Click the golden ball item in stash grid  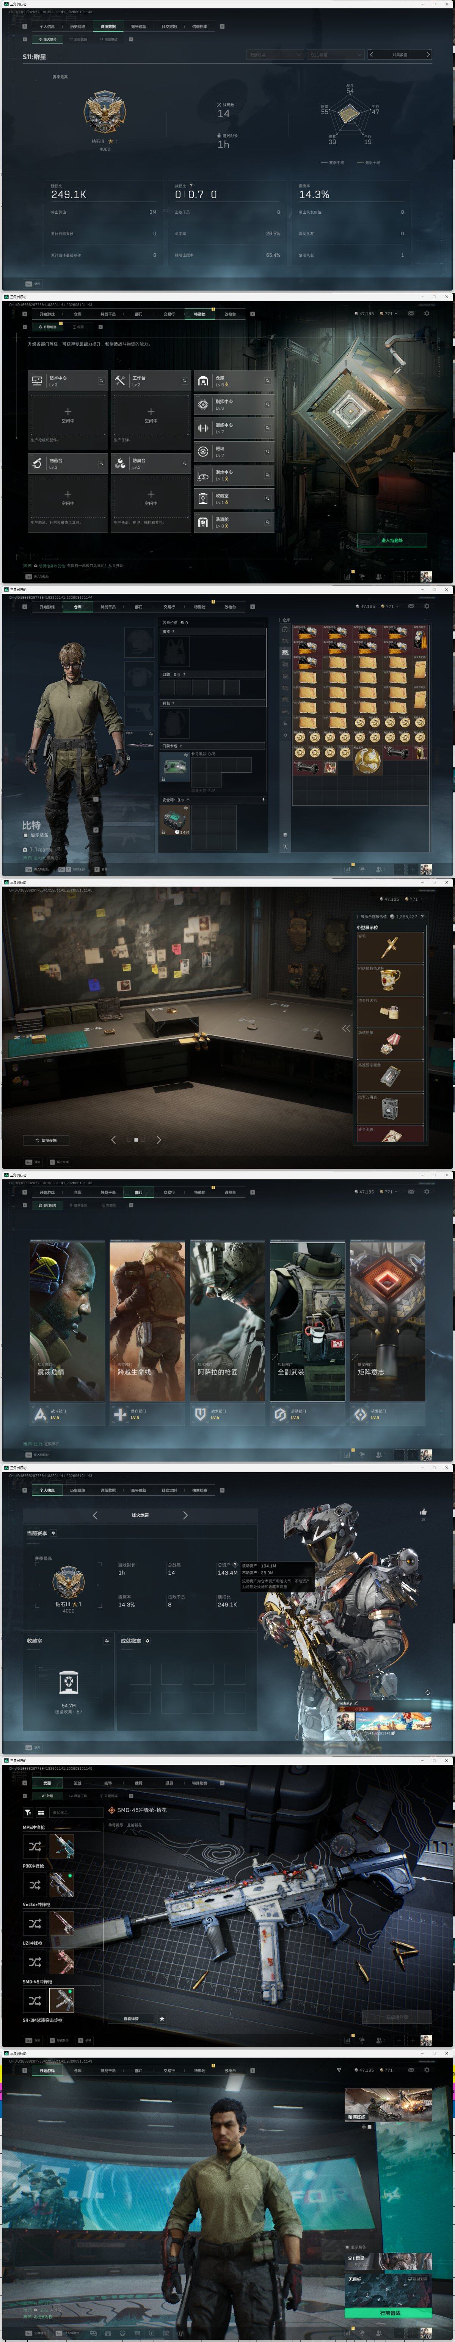(367, 760)
